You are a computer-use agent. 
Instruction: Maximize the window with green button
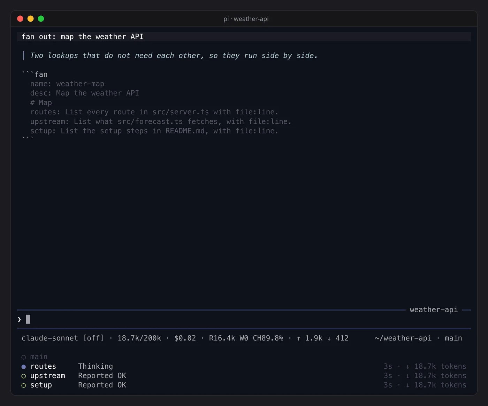41,19
